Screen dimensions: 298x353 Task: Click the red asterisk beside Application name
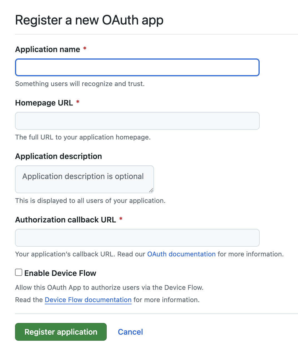coord(85,49)
